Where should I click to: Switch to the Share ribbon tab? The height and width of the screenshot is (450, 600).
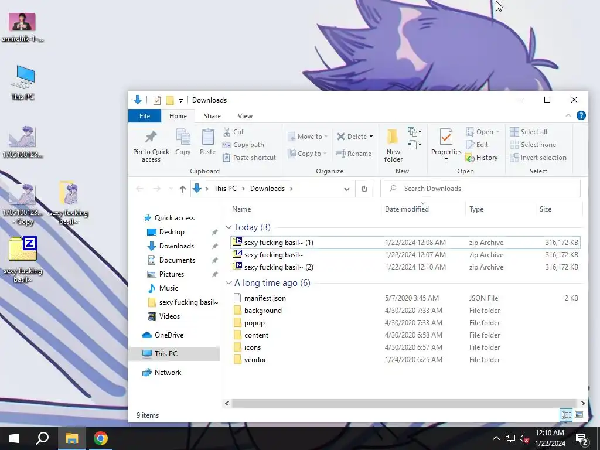pos(212,116)
